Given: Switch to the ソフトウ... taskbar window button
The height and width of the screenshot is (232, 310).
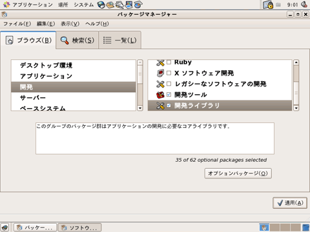Looking at the screenshot, I should pos(79,227).
